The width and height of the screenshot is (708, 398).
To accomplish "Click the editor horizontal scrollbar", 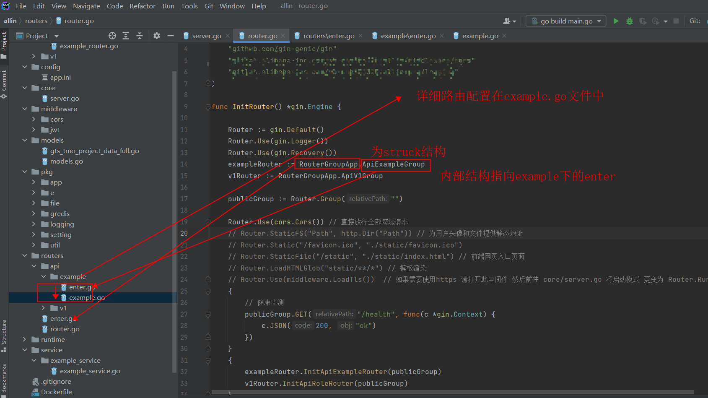I will pos(453,393).
